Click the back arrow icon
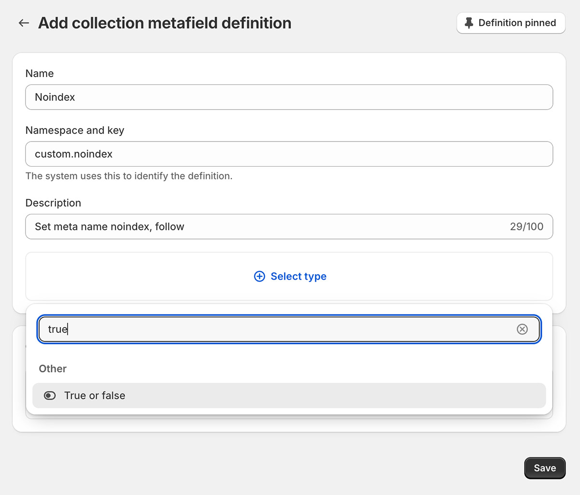Screen dimensions: 580x495 point(24,23)
